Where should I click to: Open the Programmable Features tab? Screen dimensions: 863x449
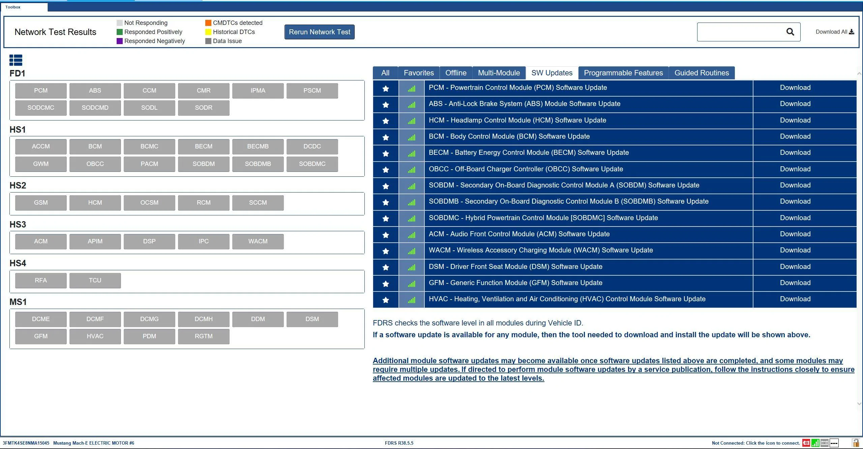pos(623,73)
